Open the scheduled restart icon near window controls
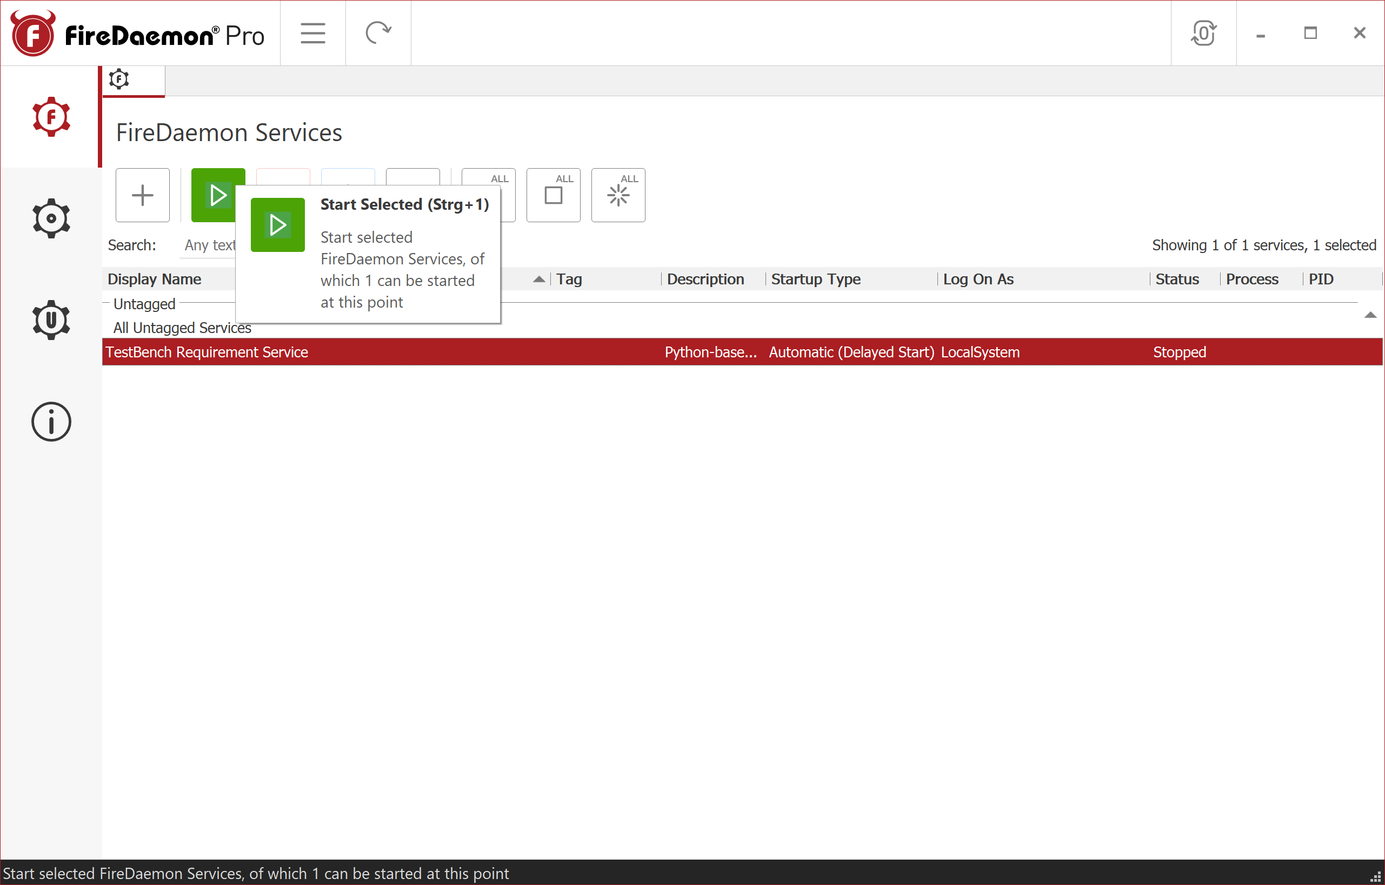The height and width of the screenshot is (885, 1385). 1204,34
